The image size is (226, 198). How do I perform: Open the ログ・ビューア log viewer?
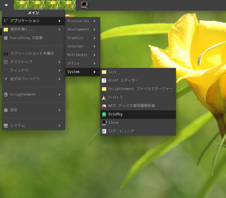point(121,131)
